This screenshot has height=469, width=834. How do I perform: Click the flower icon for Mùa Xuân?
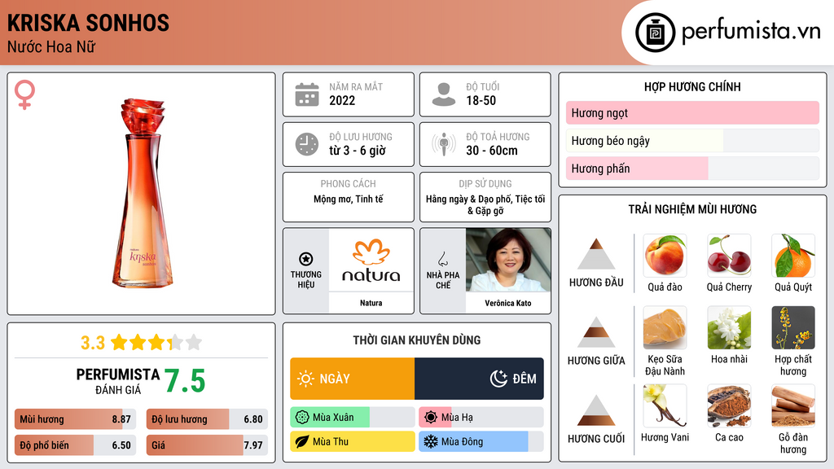302,418
